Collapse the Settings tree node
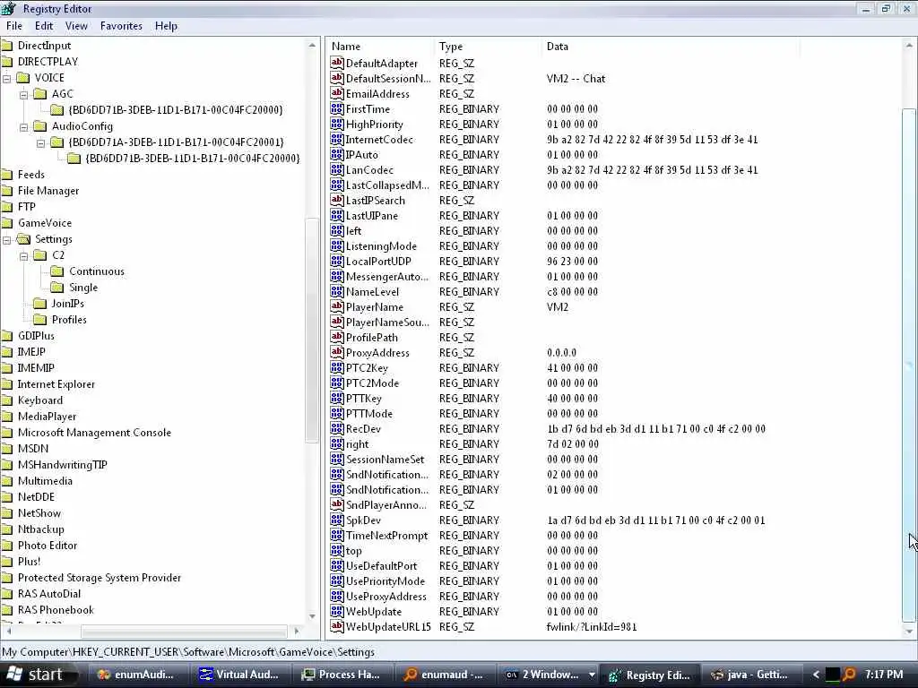 pos(7,239)
